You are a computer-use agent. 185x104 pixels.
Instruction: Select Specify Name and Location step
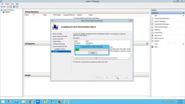[60, 36]
